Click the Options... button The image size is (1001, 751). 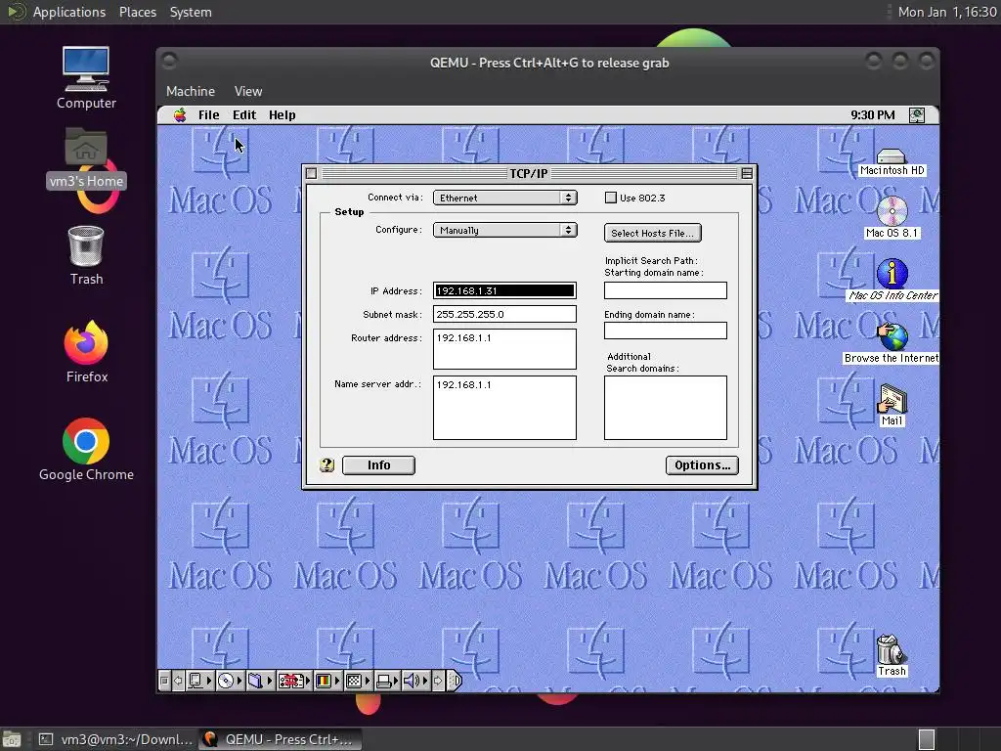[x=702, y=464]
